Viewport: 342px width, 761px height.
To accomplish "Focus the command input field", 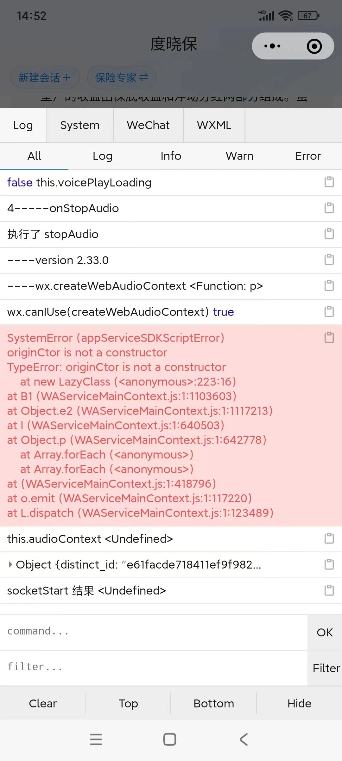I will click(154, 632).
